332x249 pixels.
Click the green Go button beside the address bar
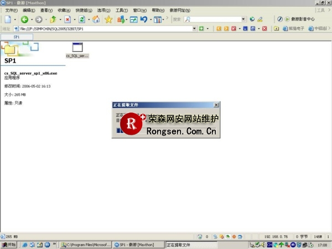201,29
